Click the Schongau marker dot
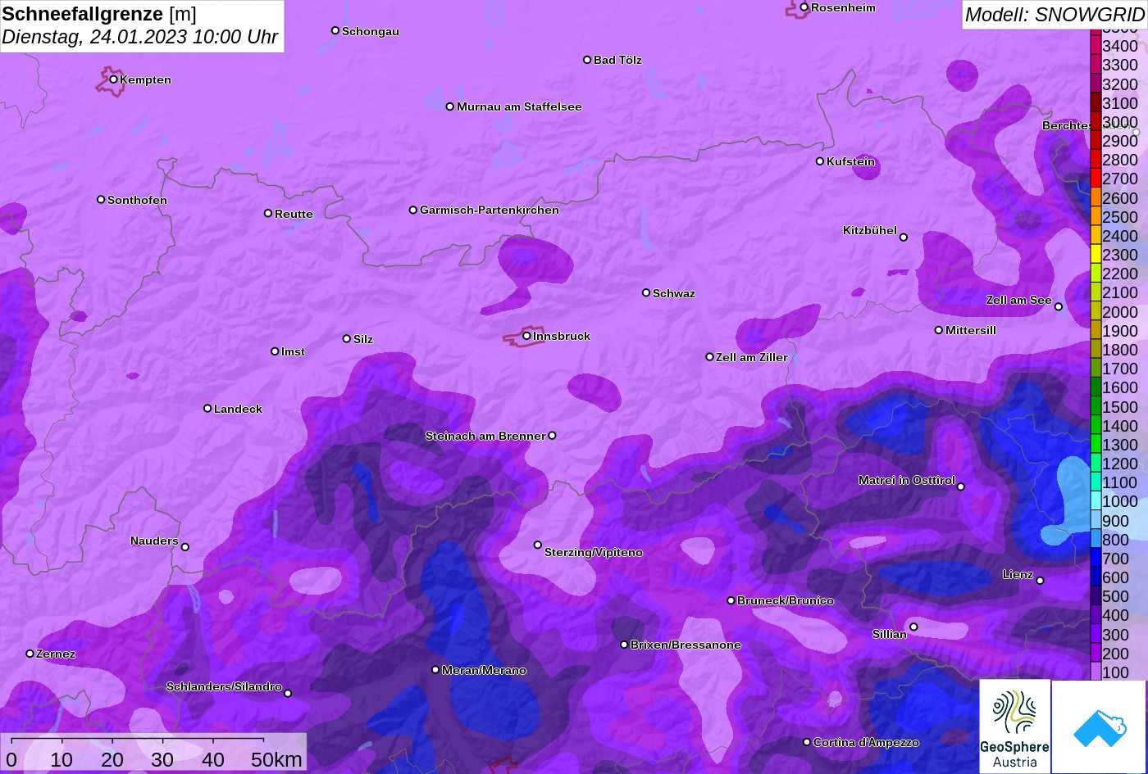Viewport: 1148px width, 774px height. point(335,30)
